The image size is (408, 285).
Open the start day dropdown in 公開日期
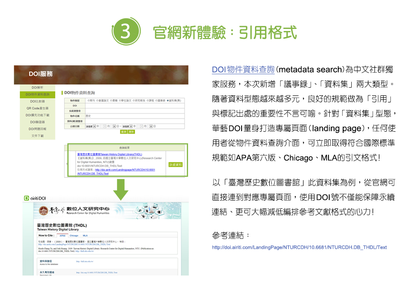(114, 126)
